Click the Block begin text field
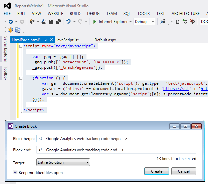Screen dimensions: 208x184 pos(116,139)
